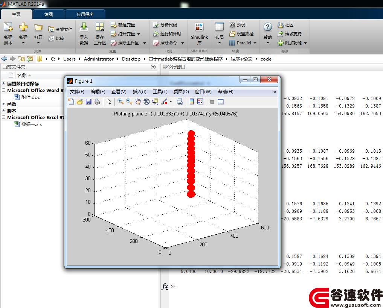Click 导入数据 import data button
This screenshot has width=383, height=308.
pyautogui.click(x=84, y=33)
